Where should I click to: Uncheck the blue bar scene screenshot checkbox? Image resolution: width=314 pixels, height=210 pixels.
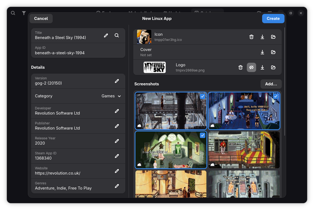pyautogui.click(x=276, y=96)
